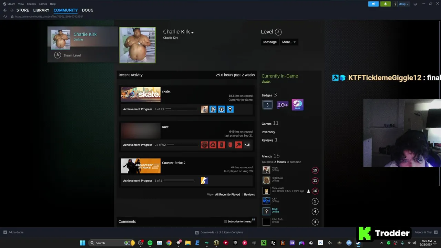Image resolution: width=441 pixels, height=248 pixels.
Task: Select first skate. achievement icon
Action: pyautogui.click(x=204, y=109)
